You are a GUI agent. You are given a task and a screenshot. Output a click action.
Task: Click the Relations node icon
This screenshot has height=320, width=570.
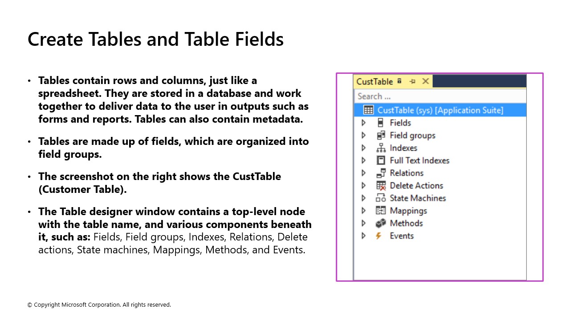tap(381, 173)
